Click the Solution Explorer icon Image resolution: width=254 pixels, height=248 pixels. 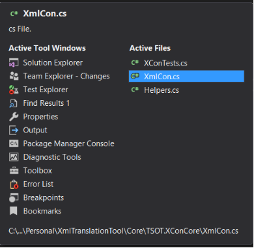[14, 63]
